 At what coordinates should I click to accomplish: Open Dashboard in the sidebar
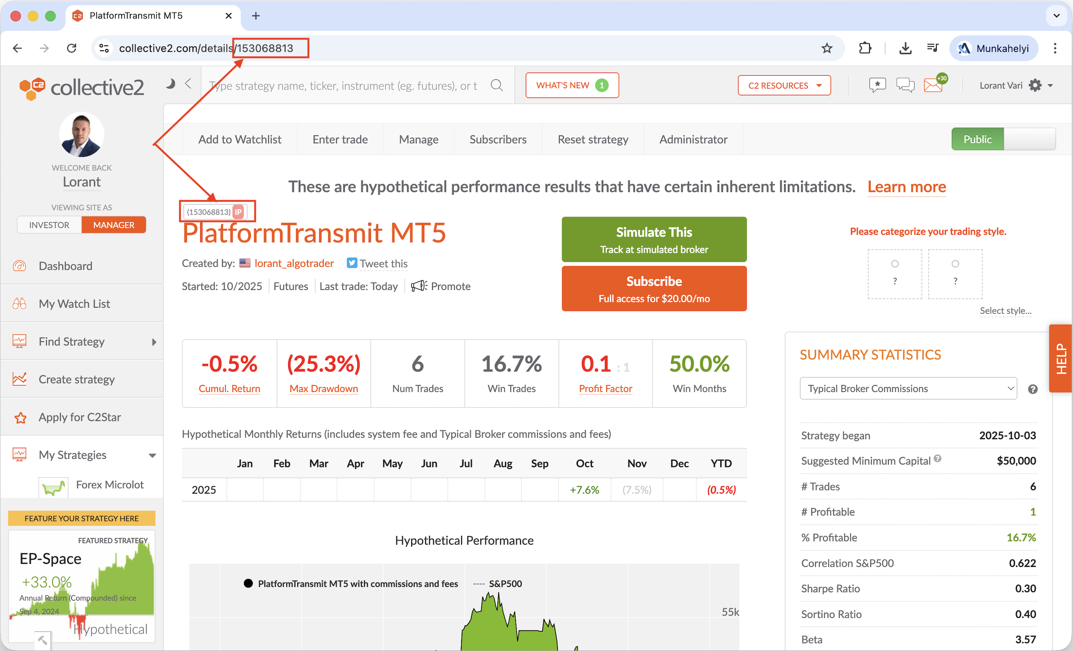[82, 266]
